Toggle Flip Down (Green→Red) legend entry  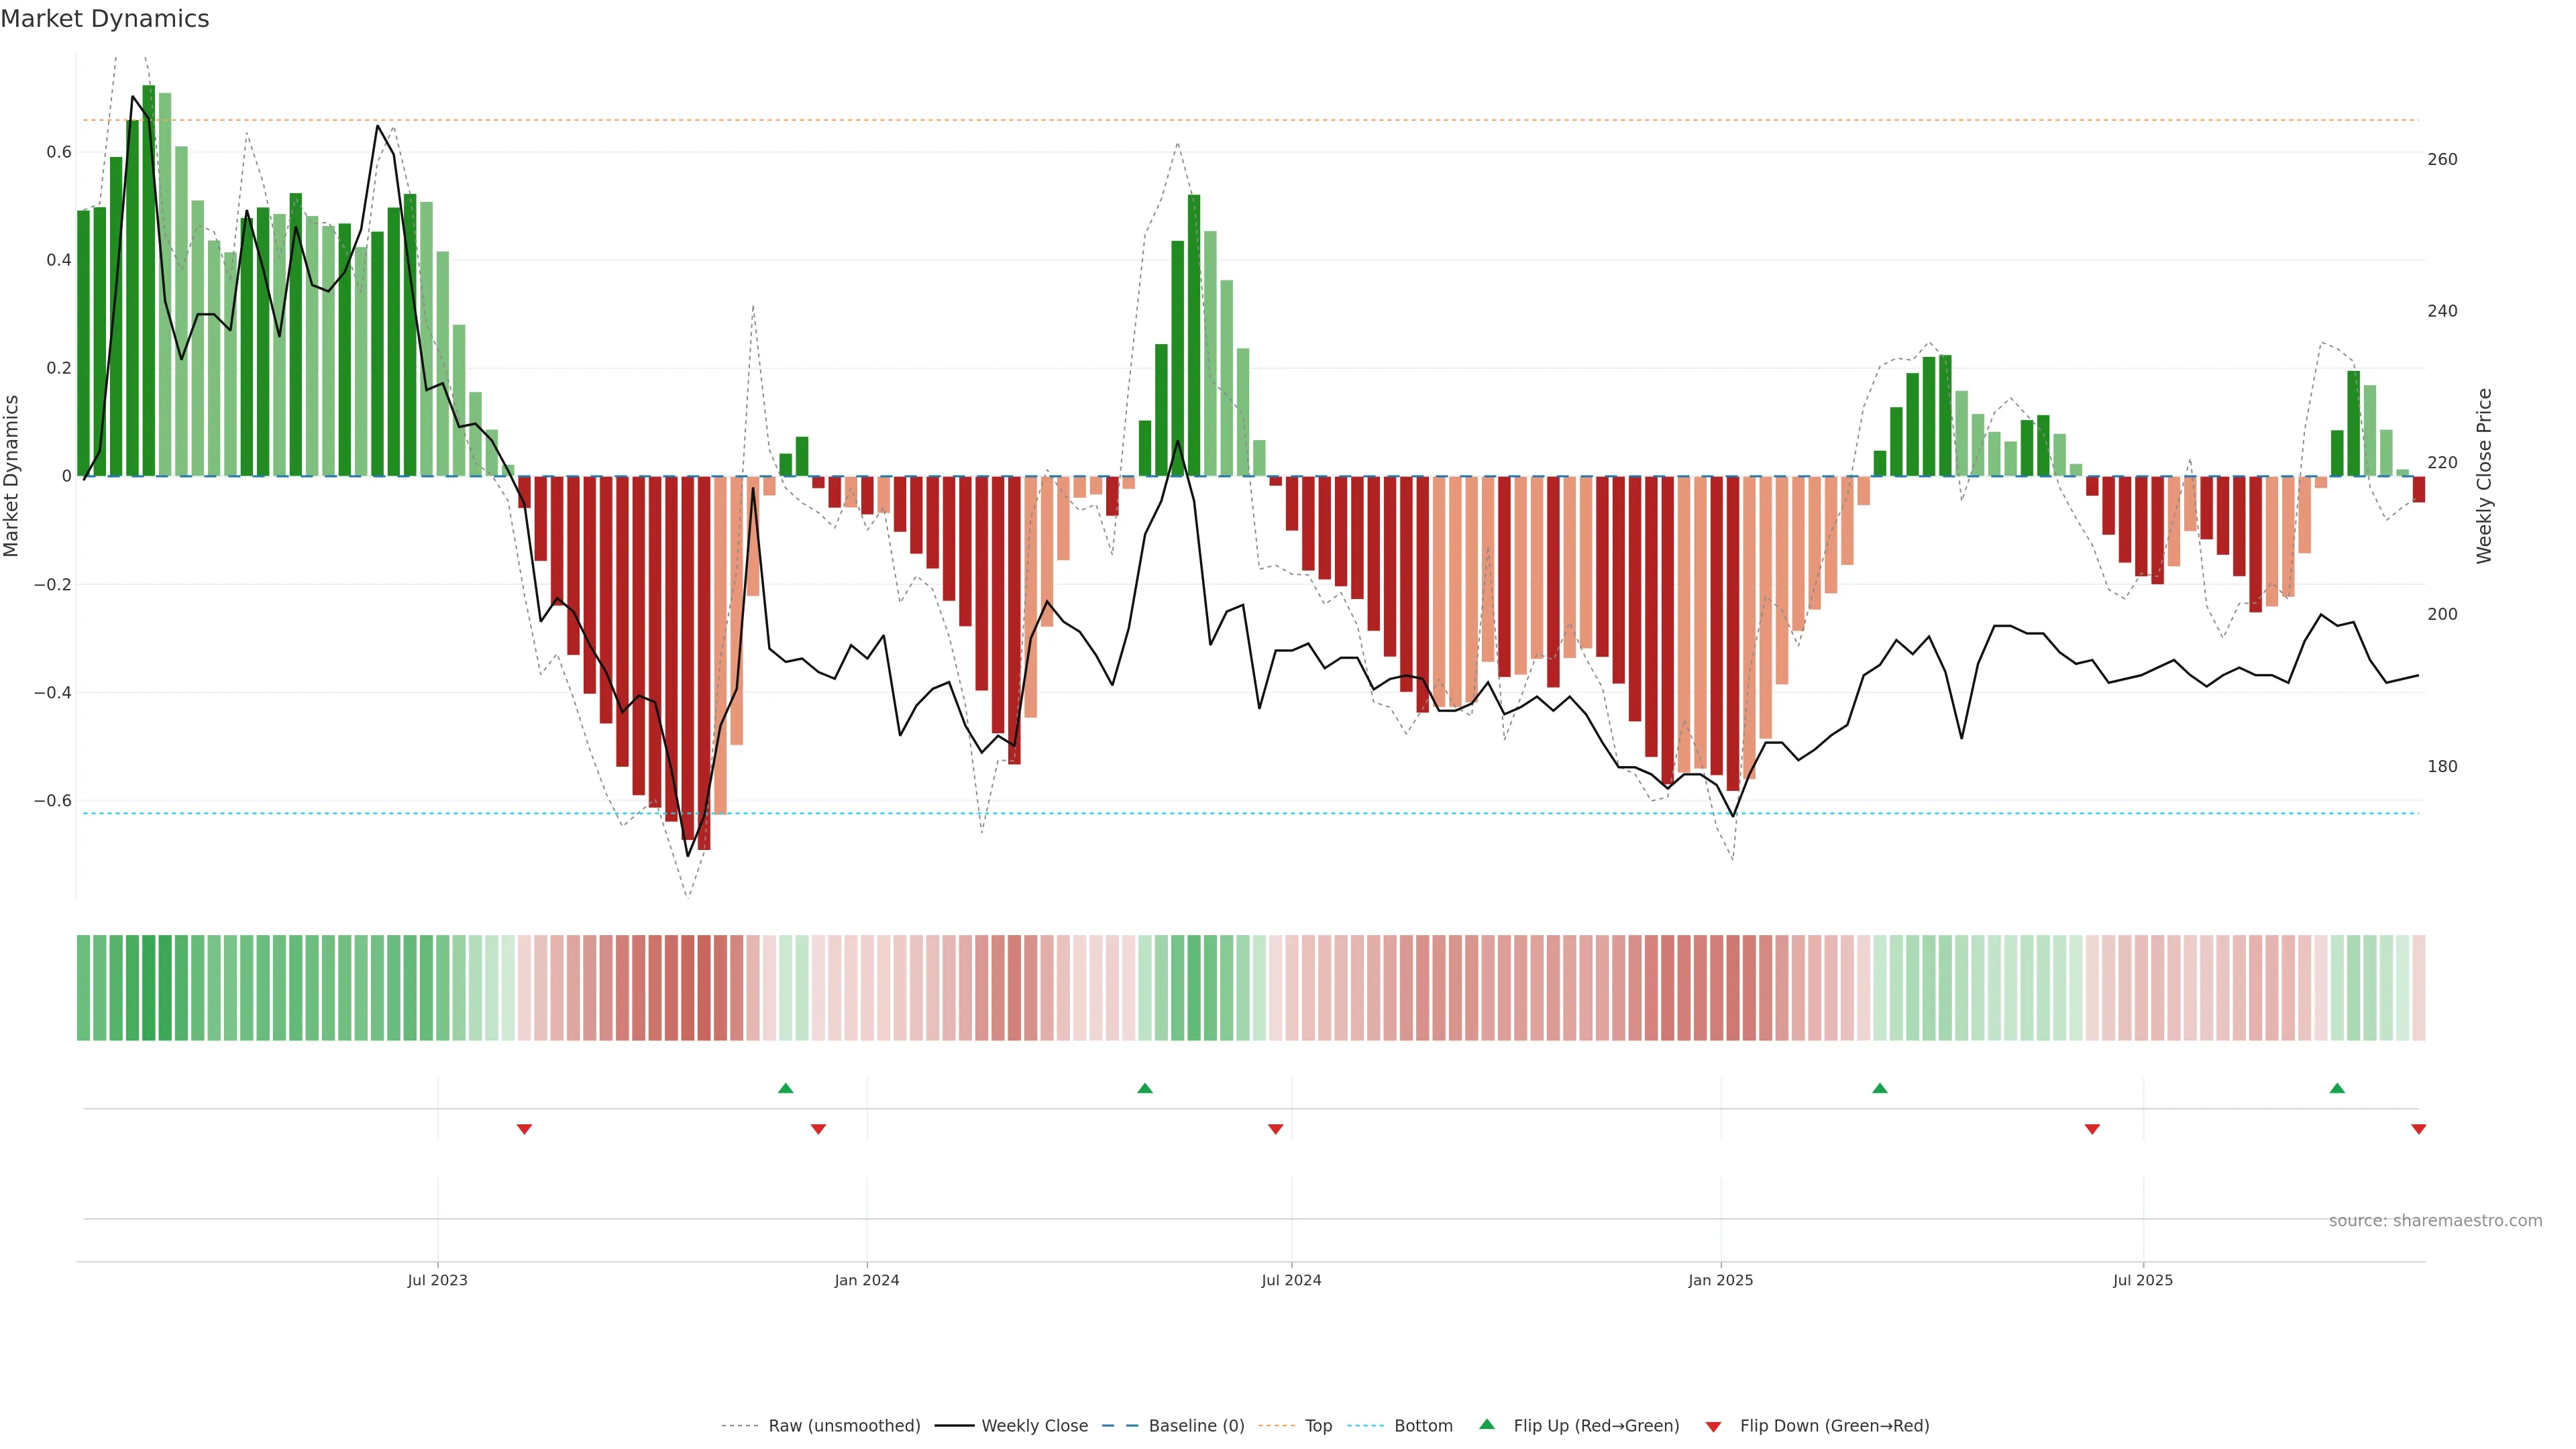1834,1426
